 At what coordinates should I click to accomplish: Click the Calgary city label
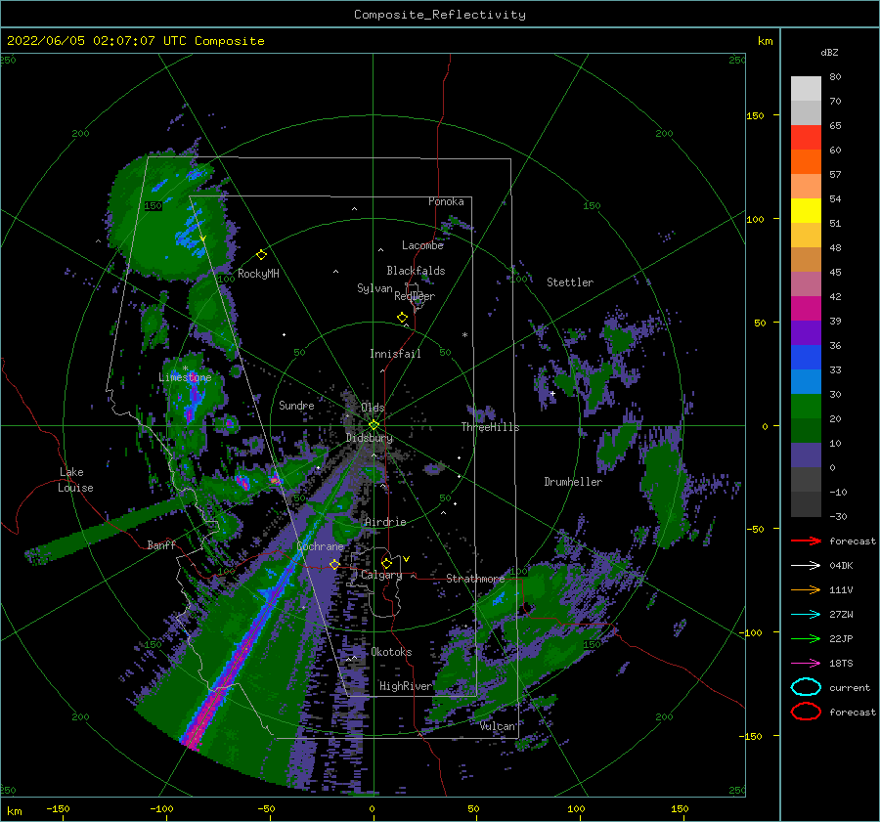pyautogui.click(x=381, y=575)
